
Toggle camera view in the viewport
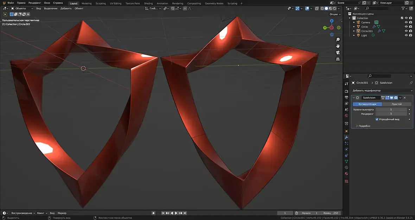tap(338, 53)
